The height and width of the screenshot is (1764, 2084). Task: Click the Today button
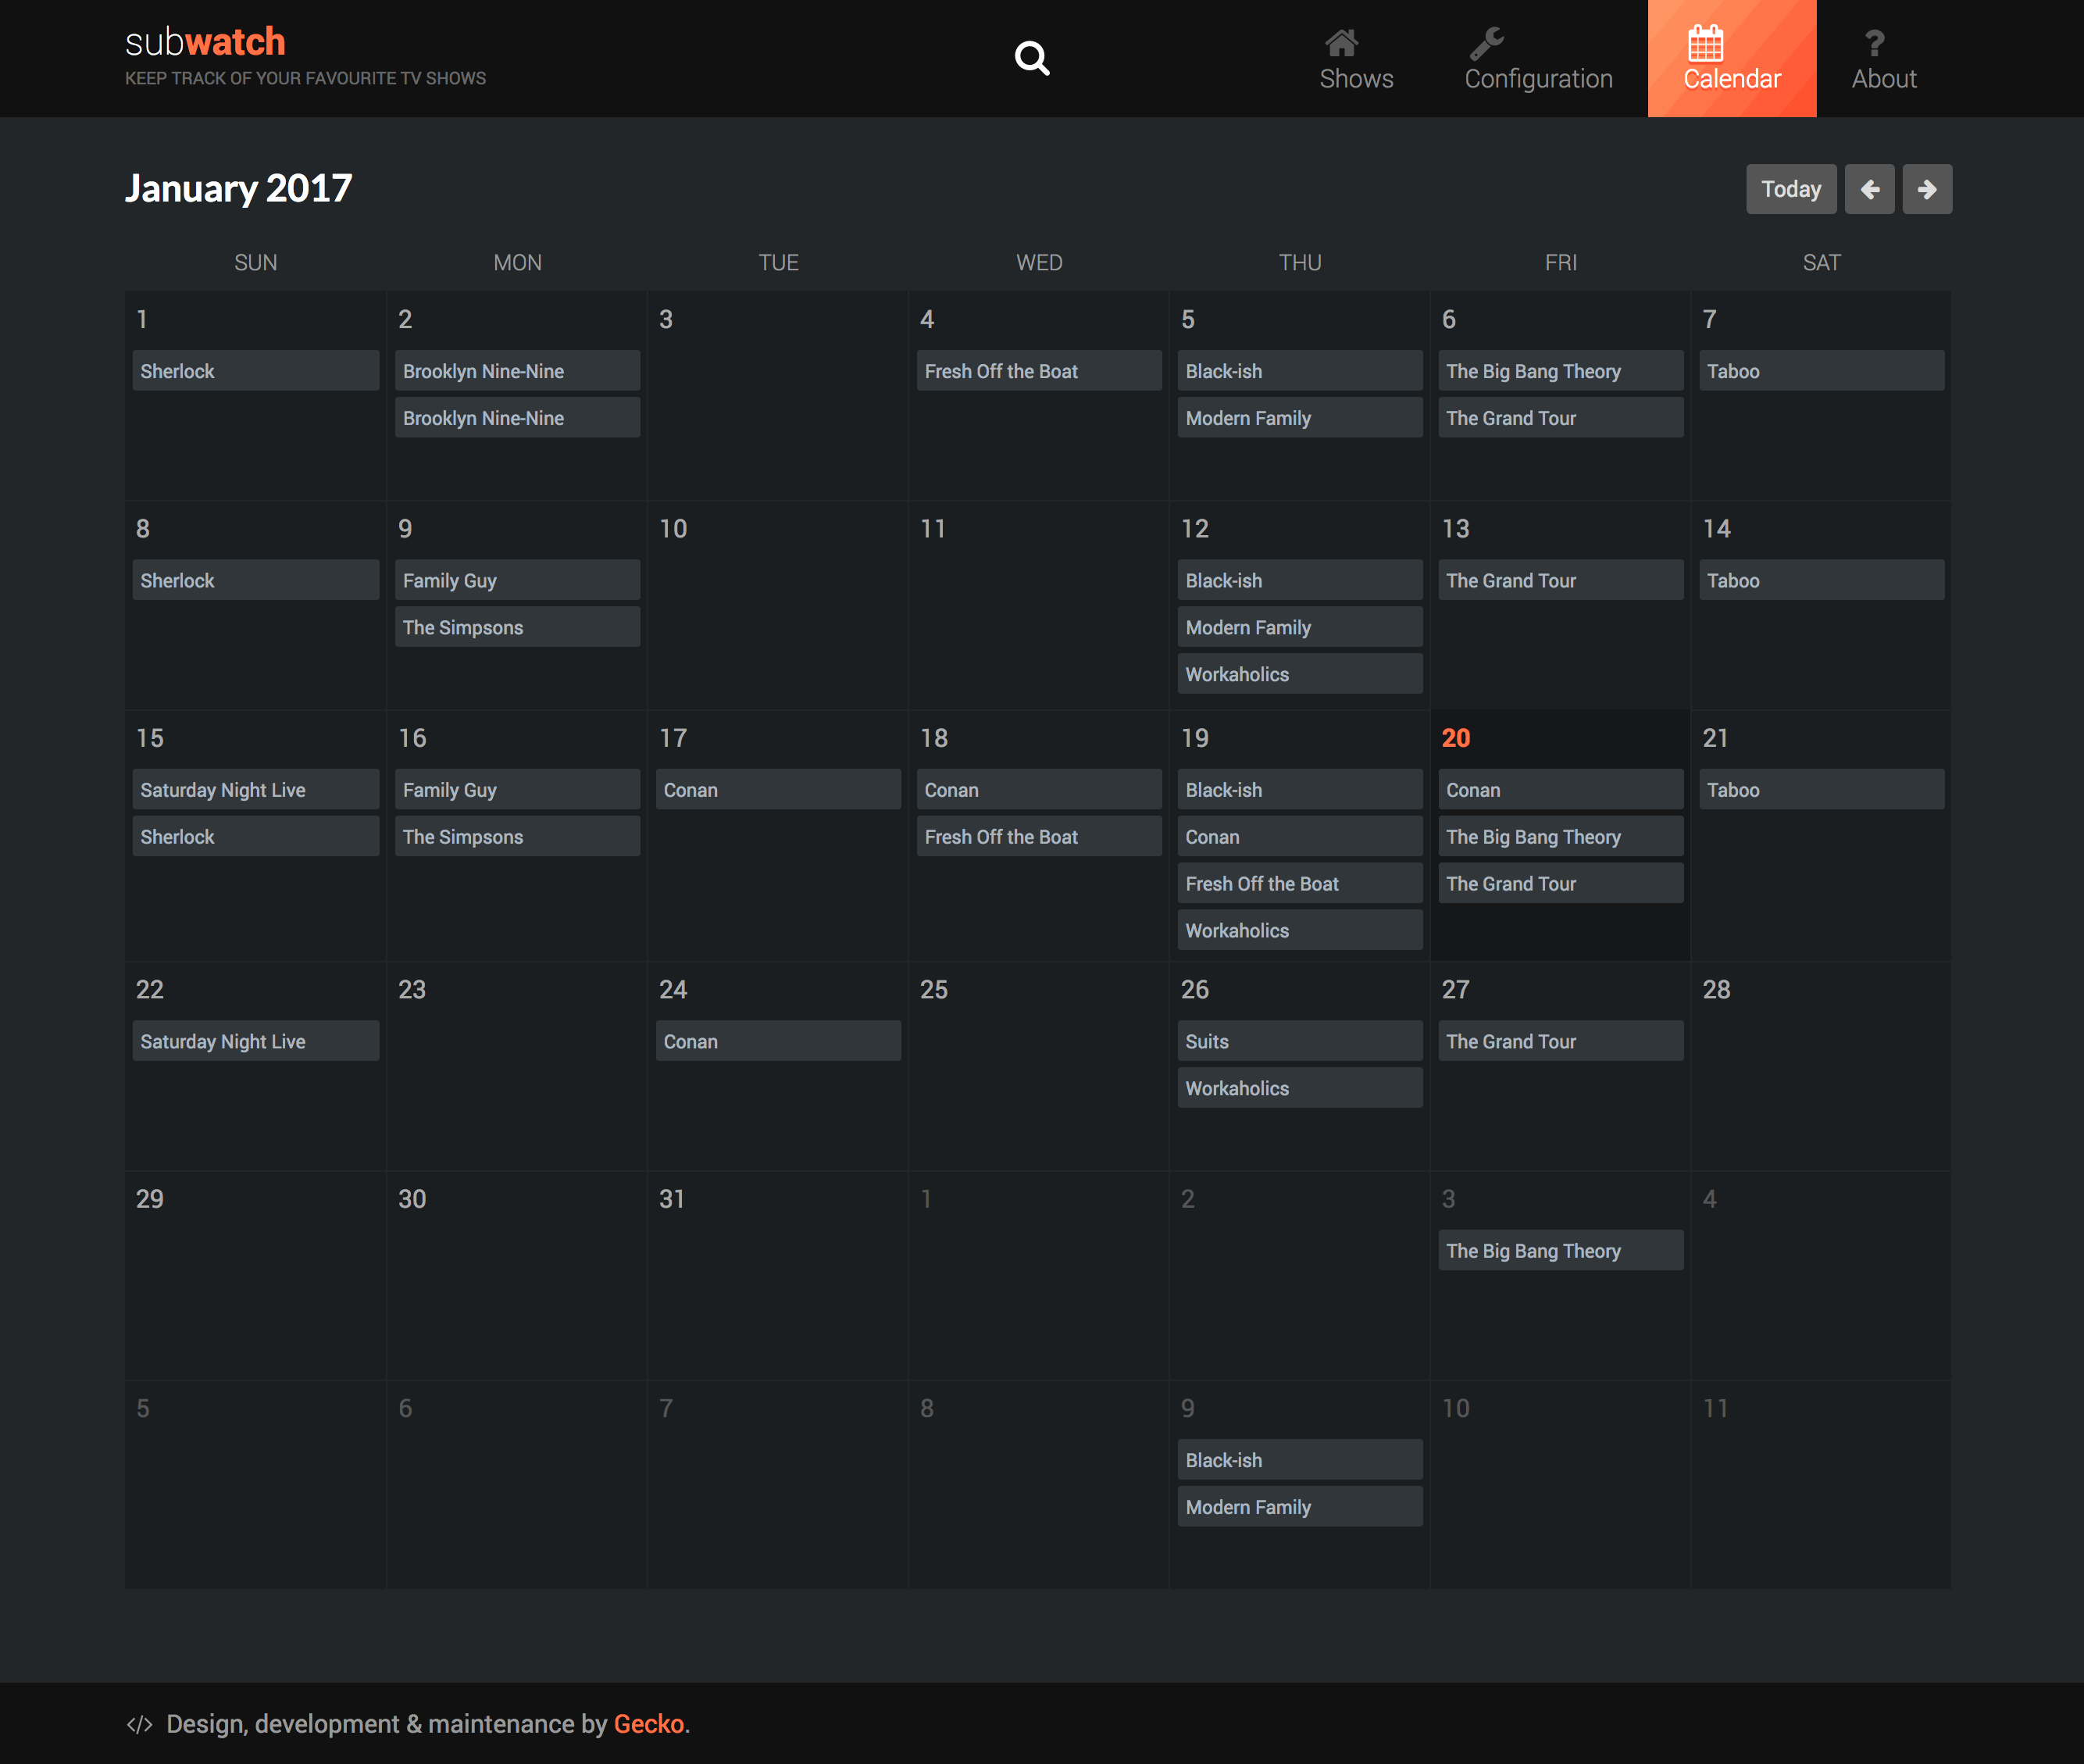(x=1790, y=189)
